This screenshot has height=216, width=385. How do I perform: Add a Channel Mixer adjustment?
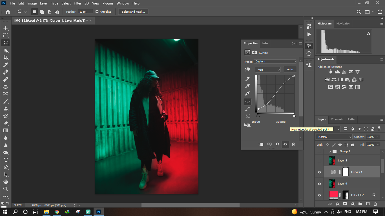pos(354,80)
